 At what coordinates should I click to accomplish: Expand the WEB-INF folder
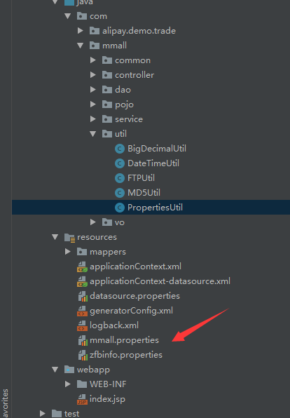pos(68,384)
